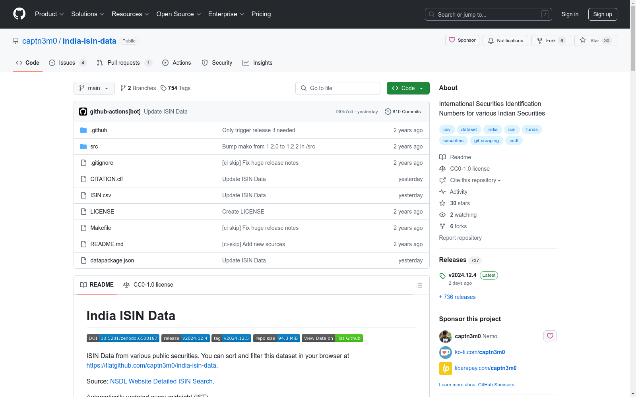Image resolution: width=636 pixels, height=397 pixels.
Task: Fork the repository
Action: [x=551, y=40]
